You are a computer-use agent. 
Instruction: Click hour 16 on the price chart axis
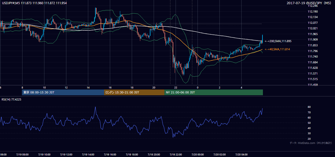110,88
